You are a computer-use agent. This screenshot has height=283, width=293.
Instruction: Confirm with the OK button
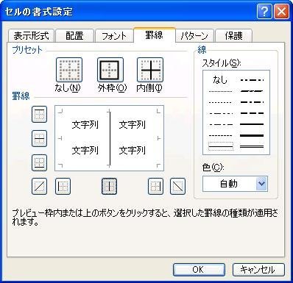pos(199,270)
